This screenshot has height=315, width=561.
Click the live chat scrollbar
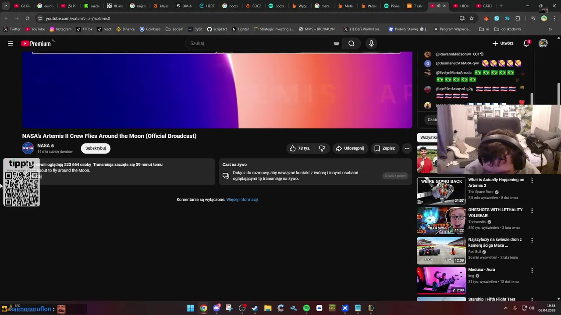(532, 100)
